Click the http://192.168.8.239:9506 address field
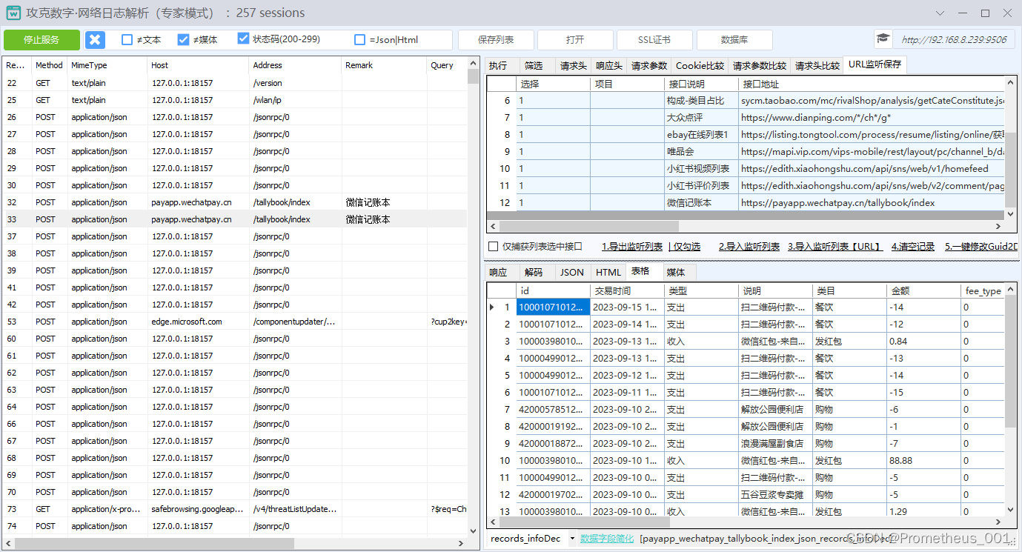Image resolution: width=1022 pixels, height=552 pixels. [954, 40]
